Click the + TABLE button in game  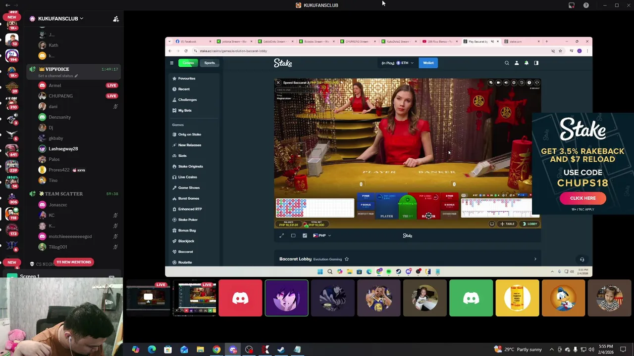[508, 224]
